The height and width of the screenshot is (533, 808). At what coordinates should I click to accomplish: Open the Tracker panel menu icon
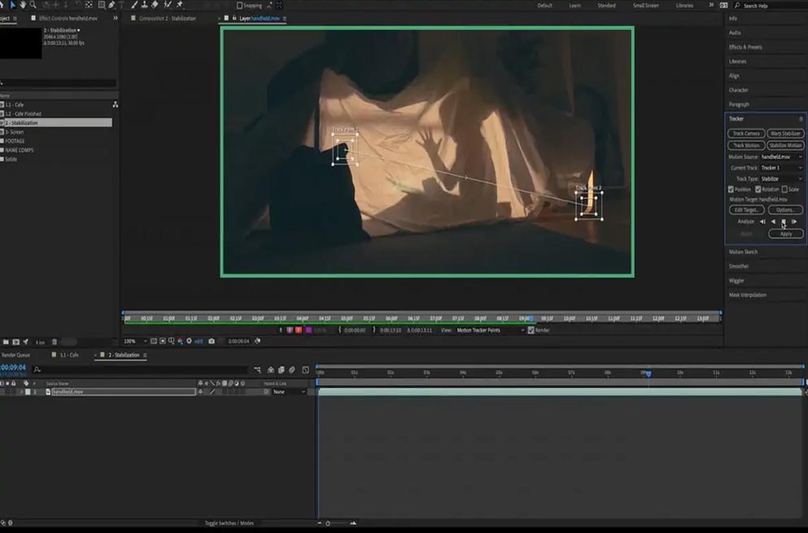[x=801, y=119]
